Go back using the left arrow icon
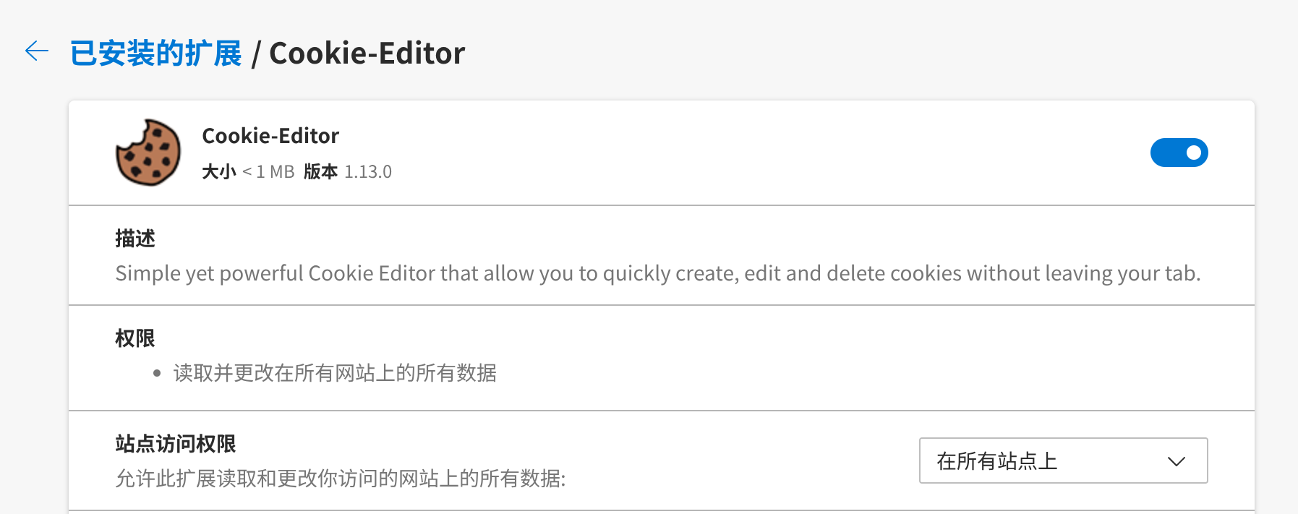 [36, 51]
